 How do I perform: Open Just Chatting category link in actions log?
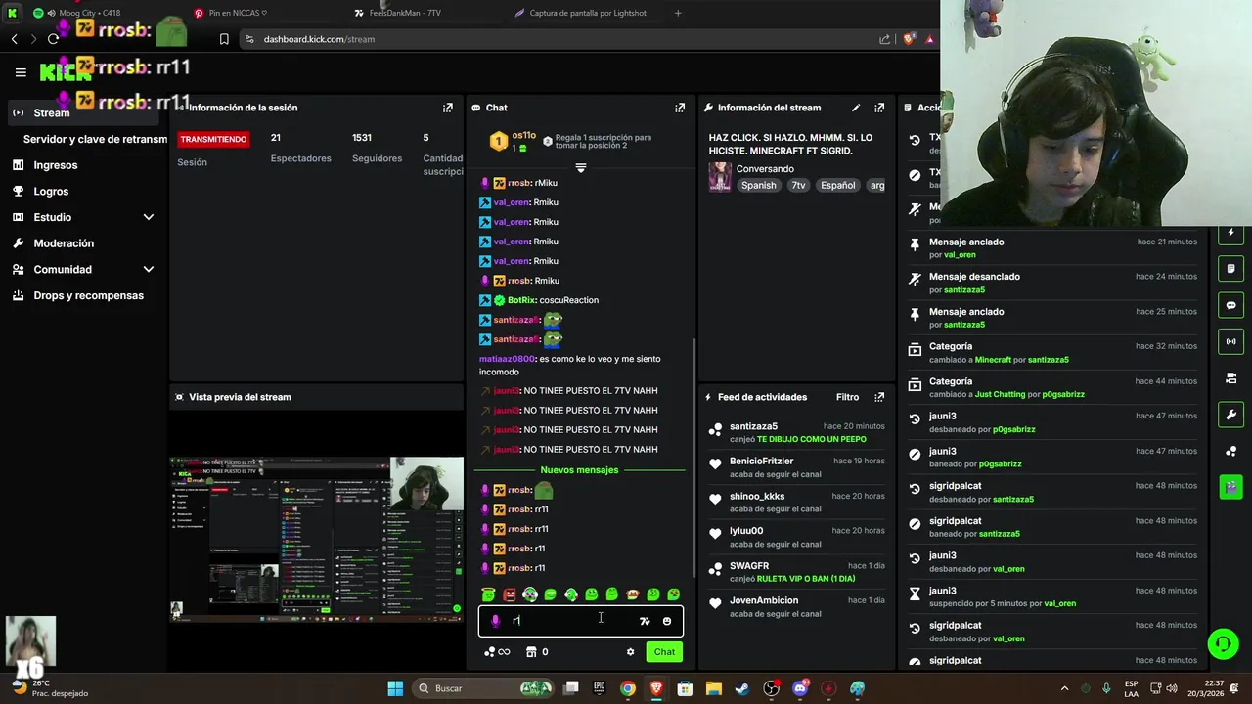(1003, 394)
